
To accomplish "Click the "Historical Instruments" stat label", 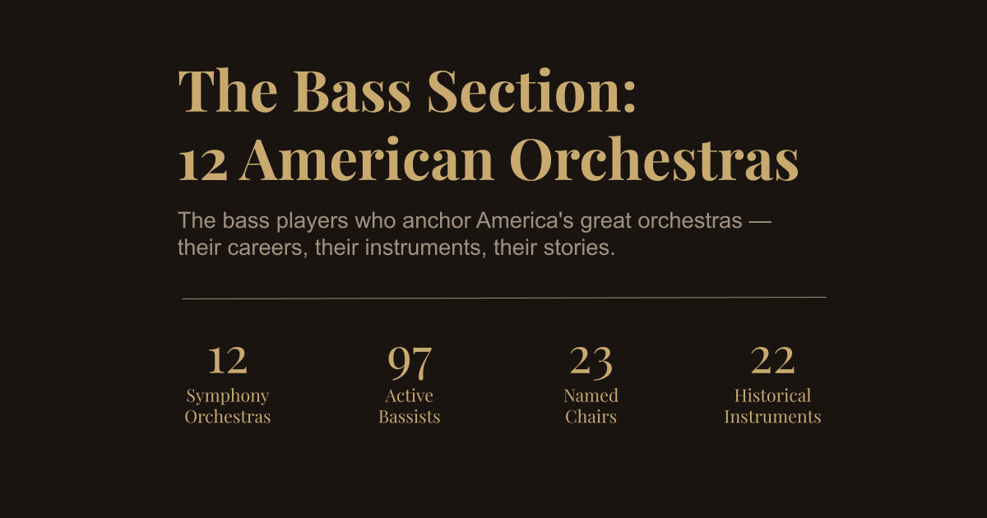I will click(x=772, y=406).
